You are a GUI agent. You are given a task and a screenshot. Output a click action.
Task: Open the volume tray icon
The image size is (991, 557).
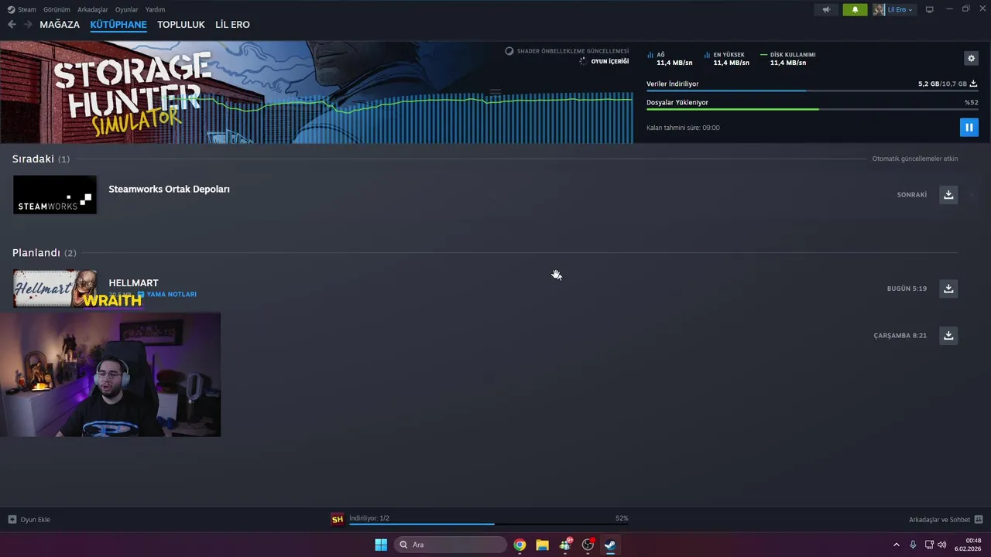(x=942, y=545)
